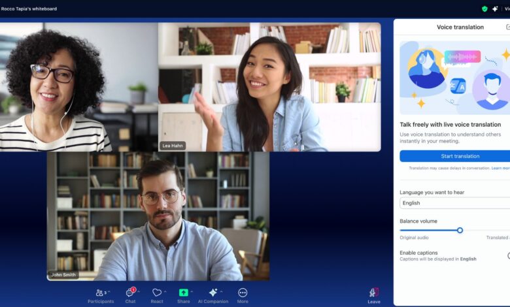Click the Leave meeting icon
Screen dimensions: 510x307
click(x=373, y=293)
